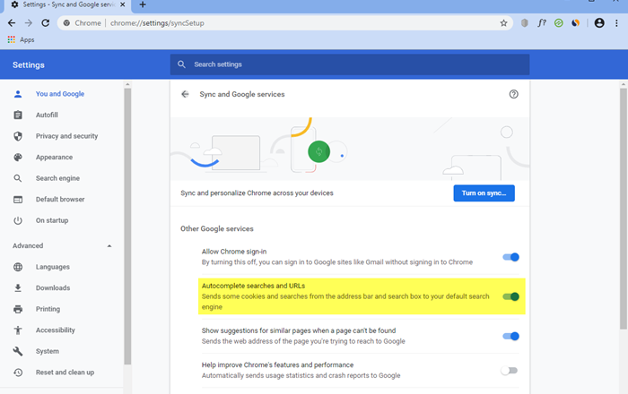Click the Autofill clipboard icon
Image resolution: width=628 pixels, height=394 pixels.
[x=18, y=116]
